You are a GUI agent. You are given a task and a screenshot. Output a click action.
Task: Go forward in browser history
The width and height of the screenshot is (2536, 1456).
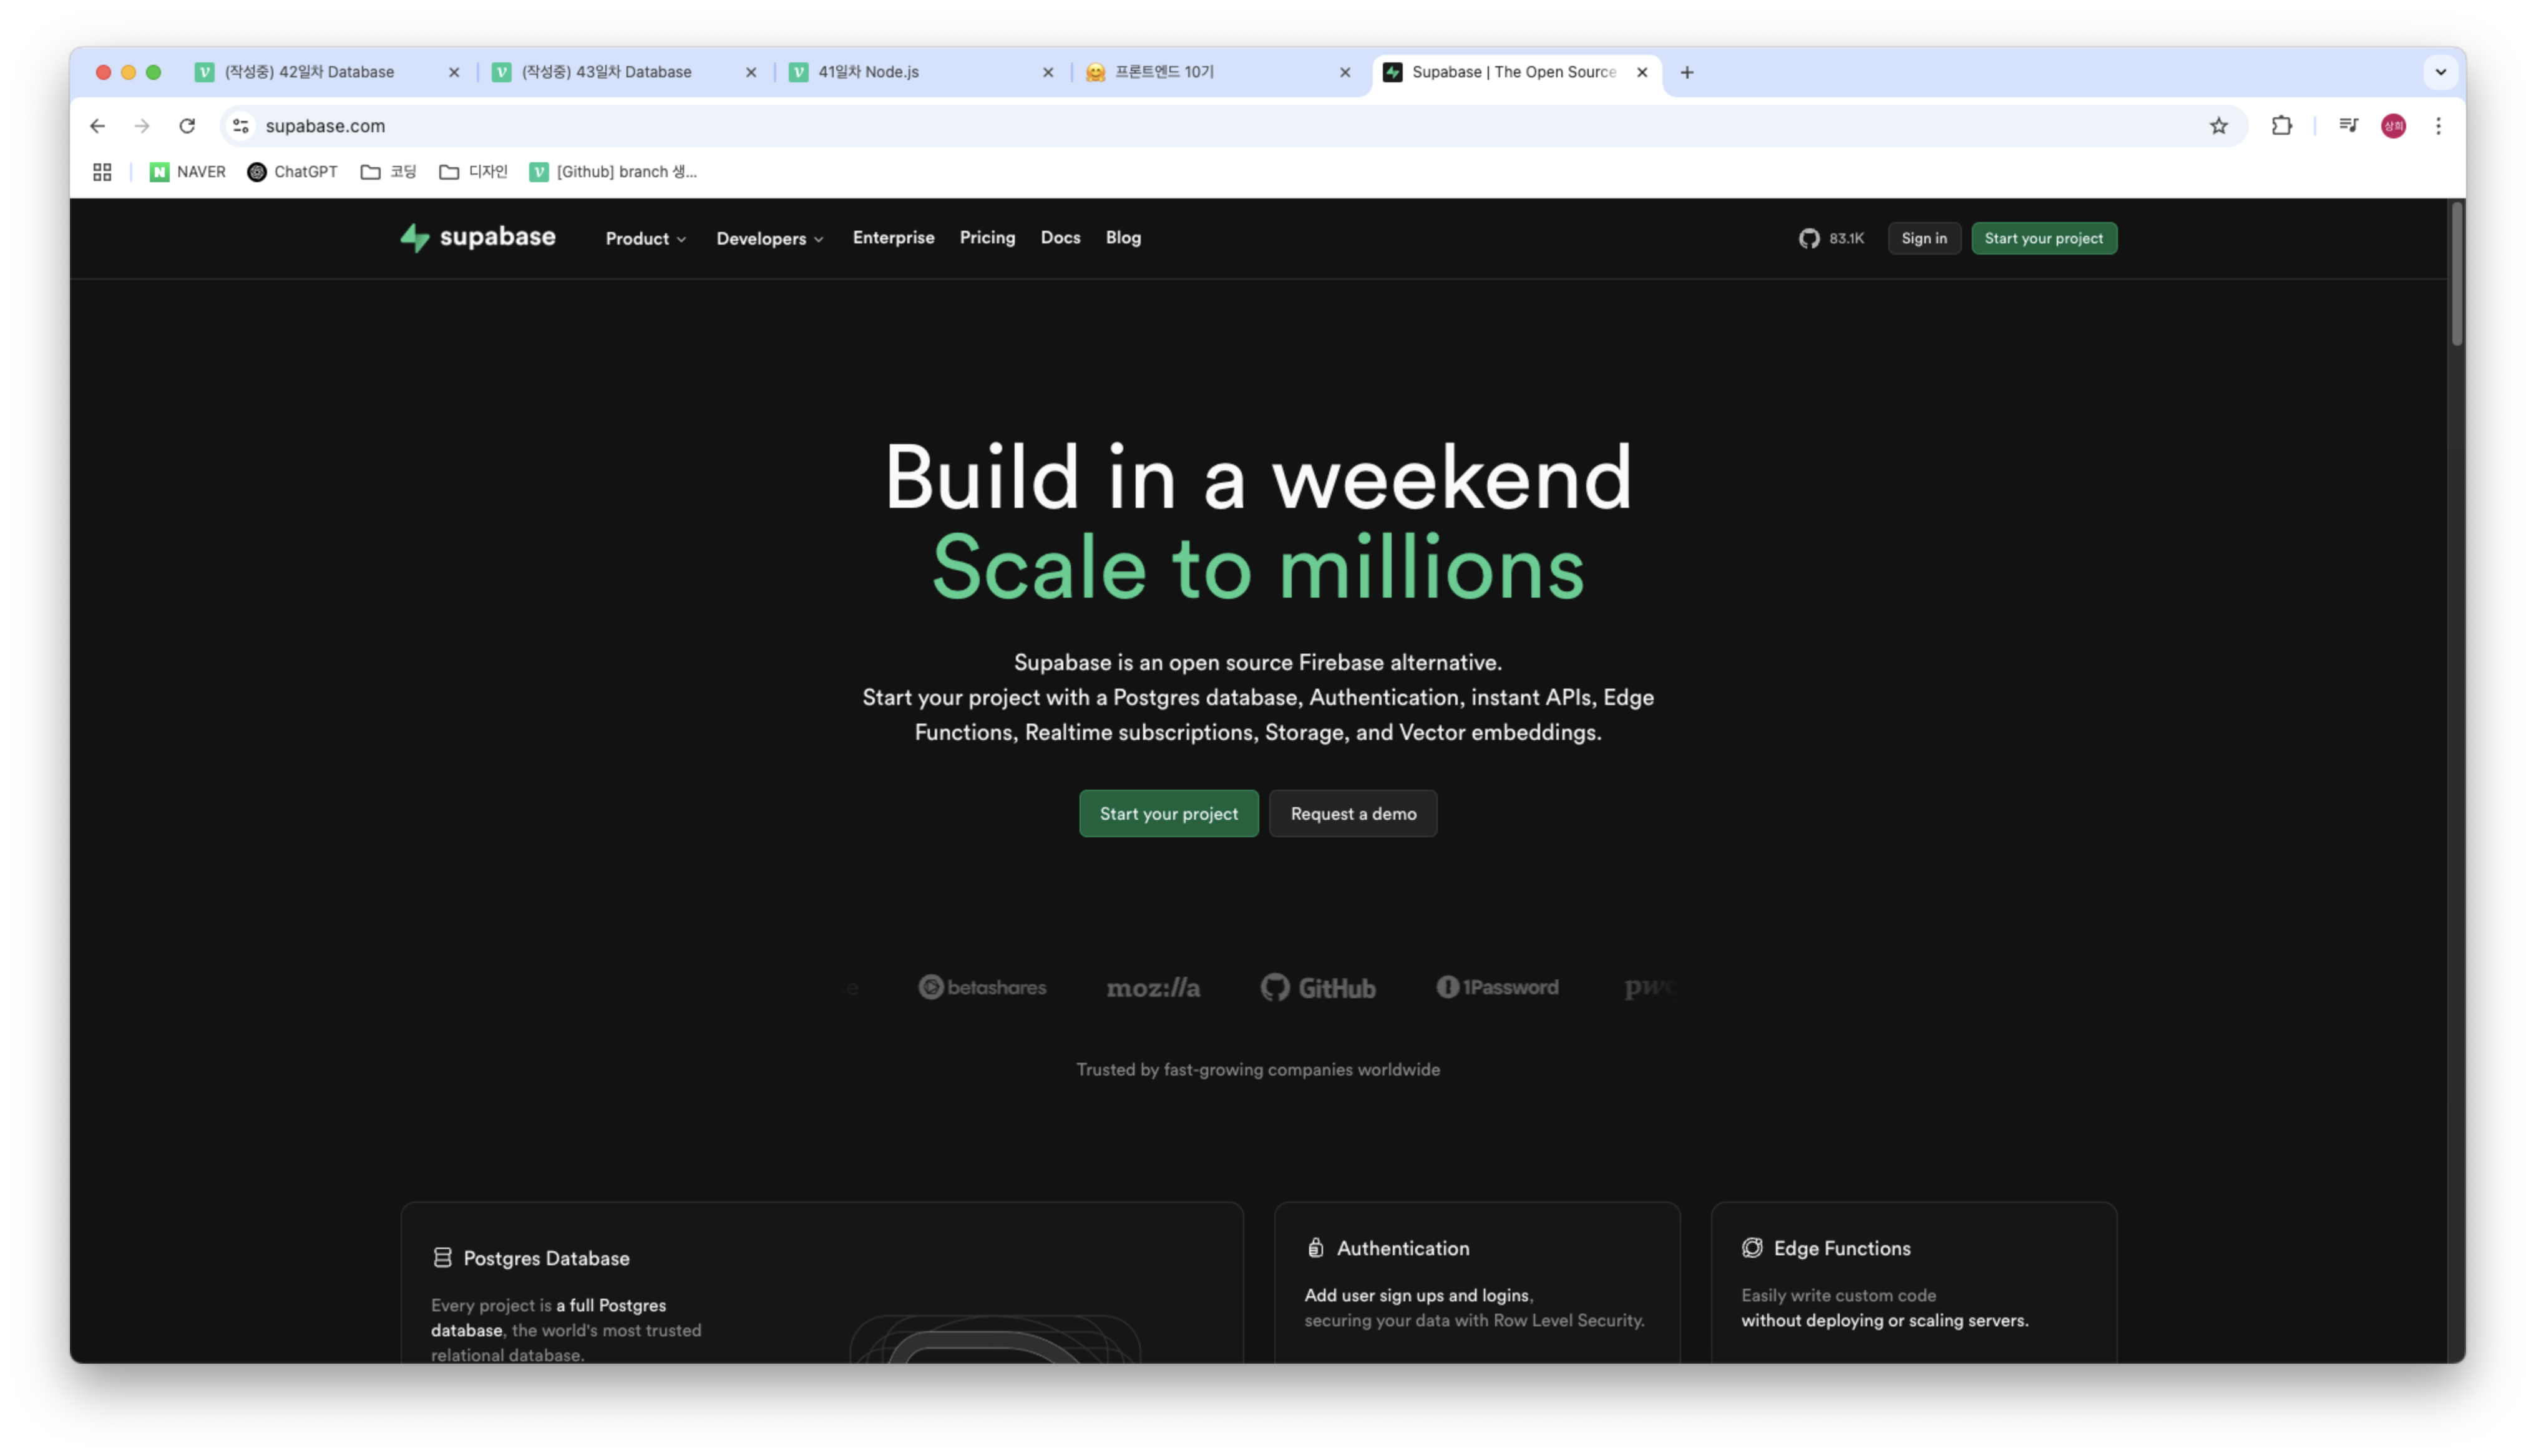click(x=142, y=126)
